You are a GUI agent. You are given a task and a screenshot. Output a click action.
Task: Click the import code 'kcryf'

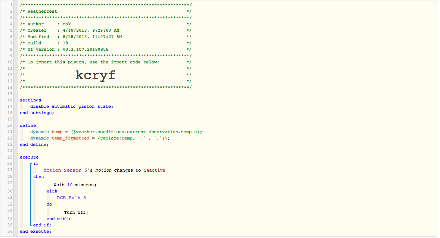tap(95, 75)
